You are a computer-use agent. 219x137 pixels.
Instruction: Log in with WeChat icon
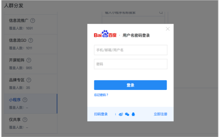point(127,114)
